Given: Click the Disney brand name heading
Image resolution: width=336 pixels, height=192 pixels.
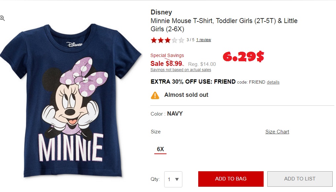Looking at the screenshot, I should pos(161,12).
